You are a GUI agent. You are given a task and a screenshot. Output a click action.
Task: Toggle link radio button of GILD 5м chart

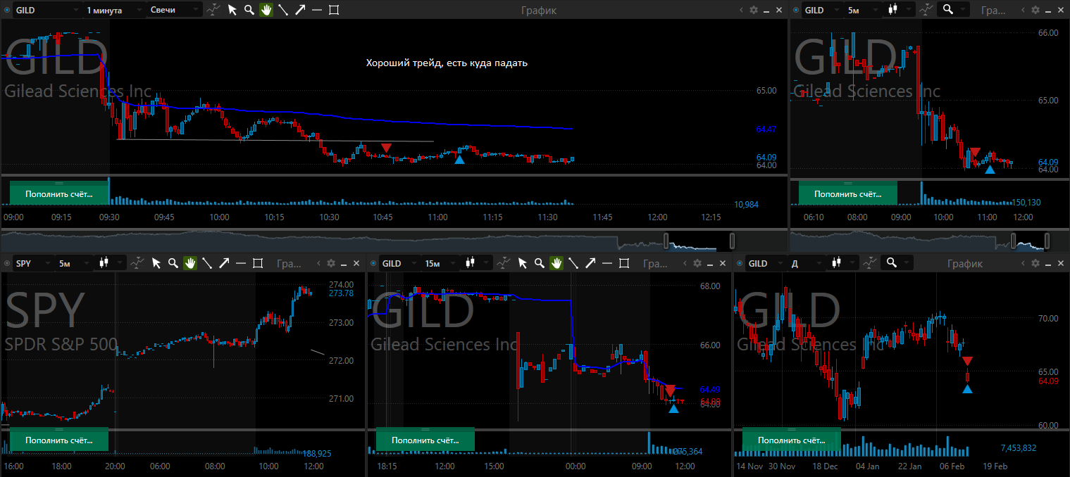coord(797,10)
